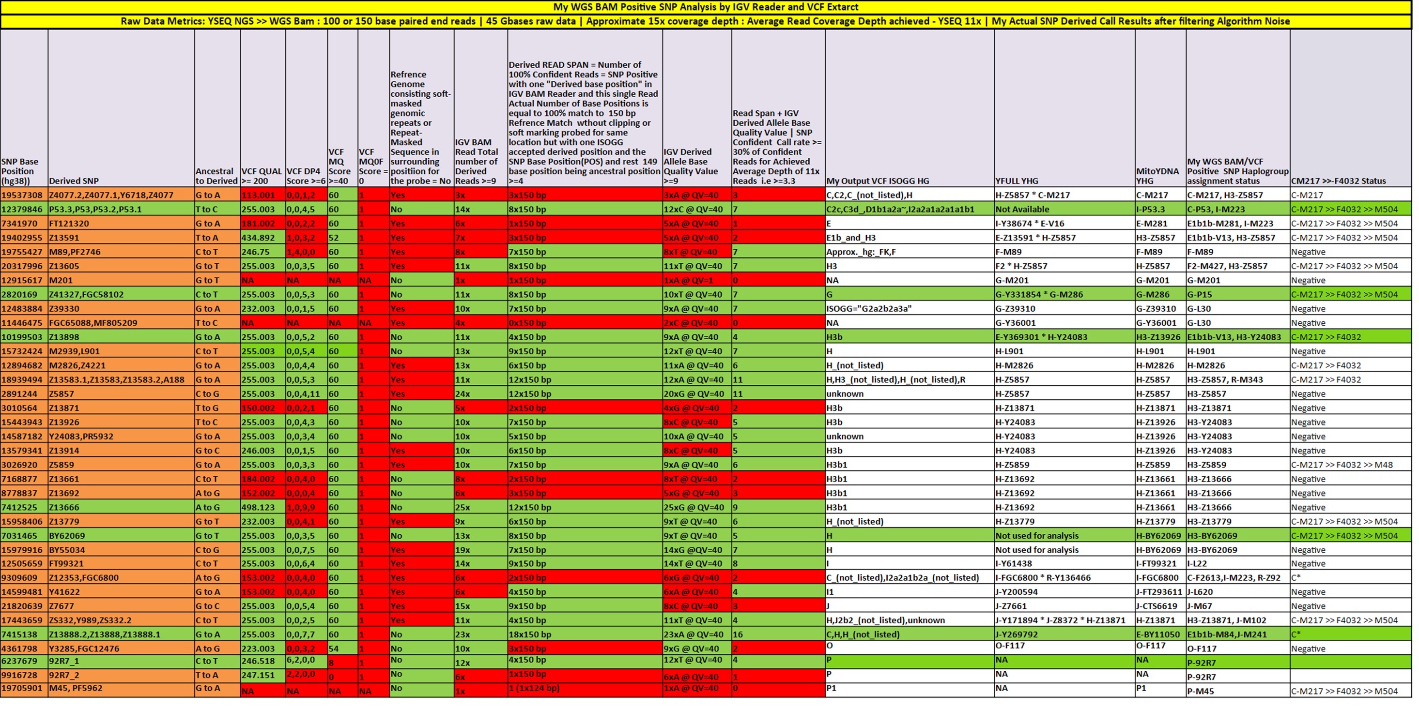Select the 'Z41327,FGC58102' SNP cell

pyautogui.click(x=121, y=295)
